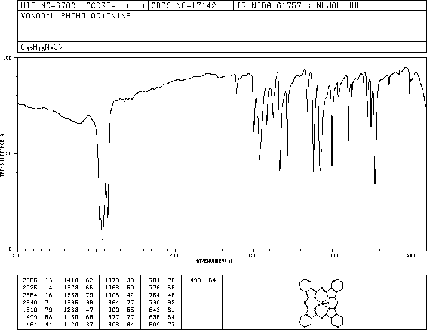Click the 3000 x-axis label
Screen dimensions: 427x330
coord(96,255)
